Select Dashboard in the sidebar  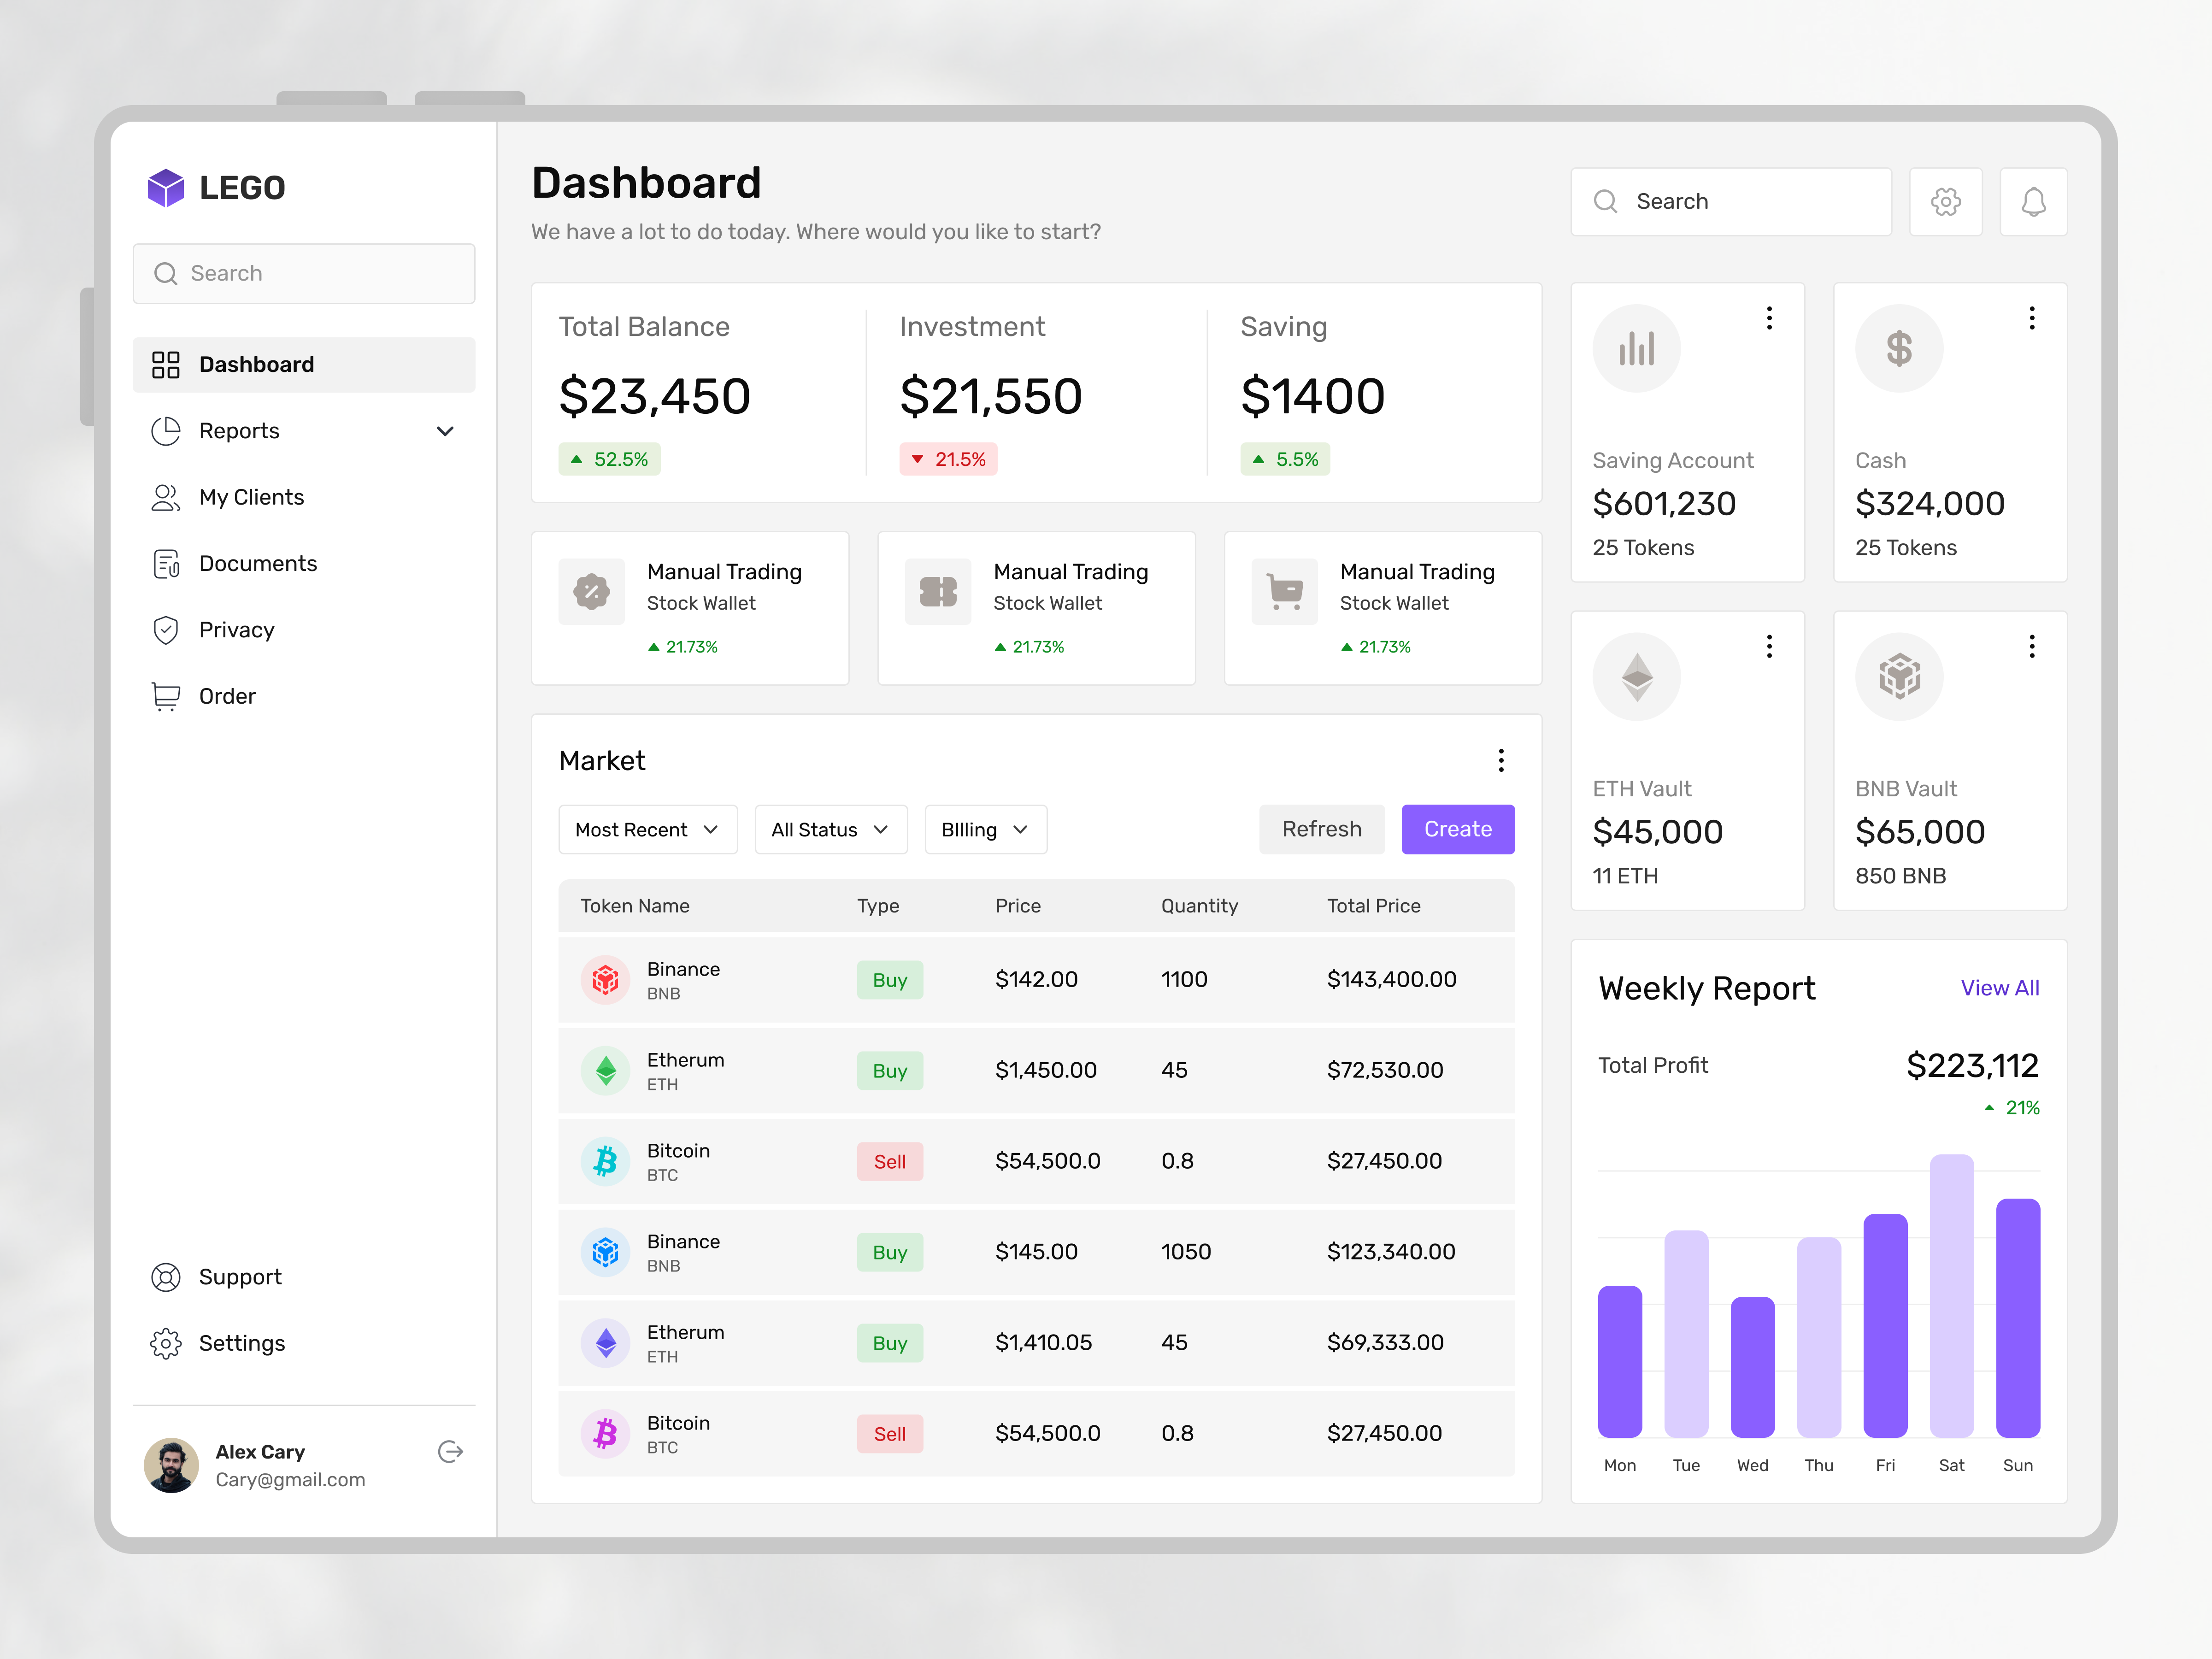point(256,364)
